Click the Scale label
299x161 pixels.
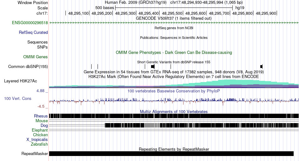pyautogui.click(x=42, y=8)
